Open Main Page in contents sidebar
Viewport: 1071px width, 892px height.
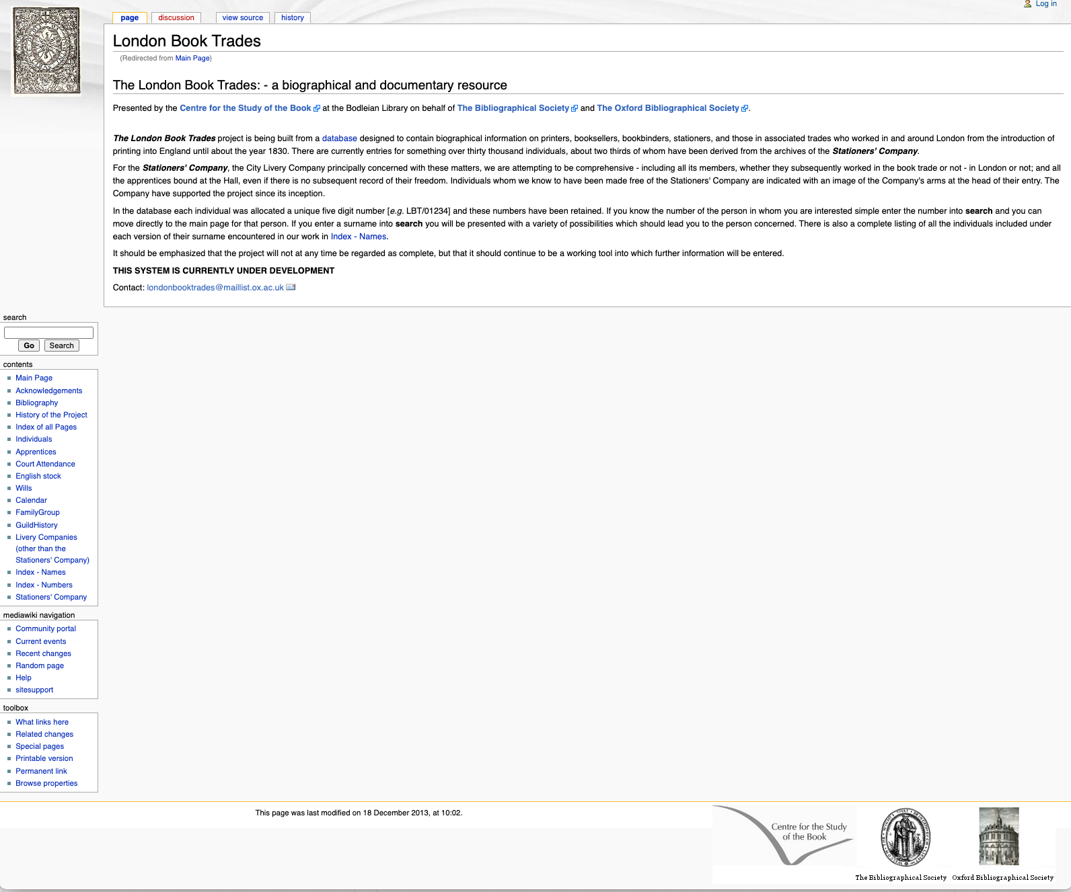(x=34, y=378)
